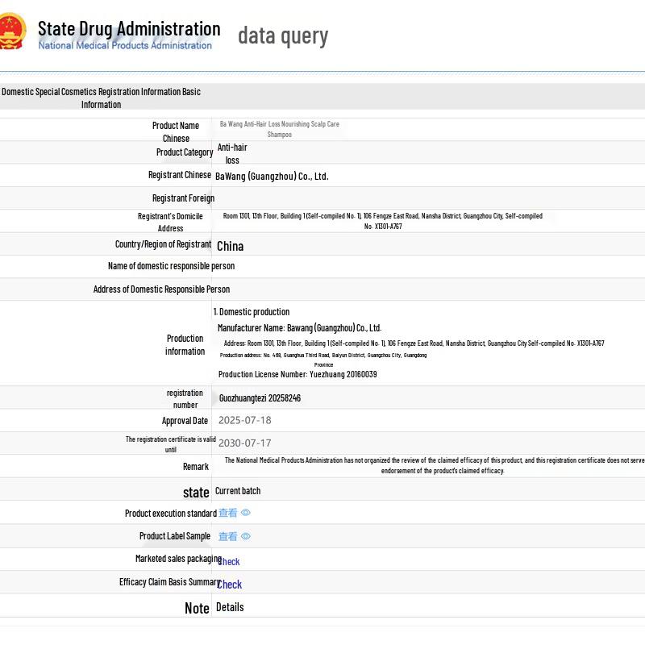Click the Country/Region of Registrant label
The width and height of the screenshot is (645, 645).
click(164, 244)
